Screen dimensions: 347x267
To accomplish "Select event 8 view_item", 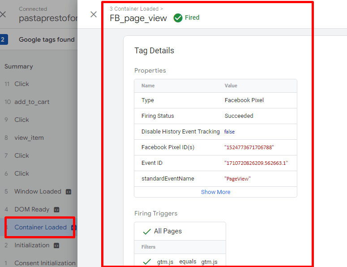I will tap(29, 138).
